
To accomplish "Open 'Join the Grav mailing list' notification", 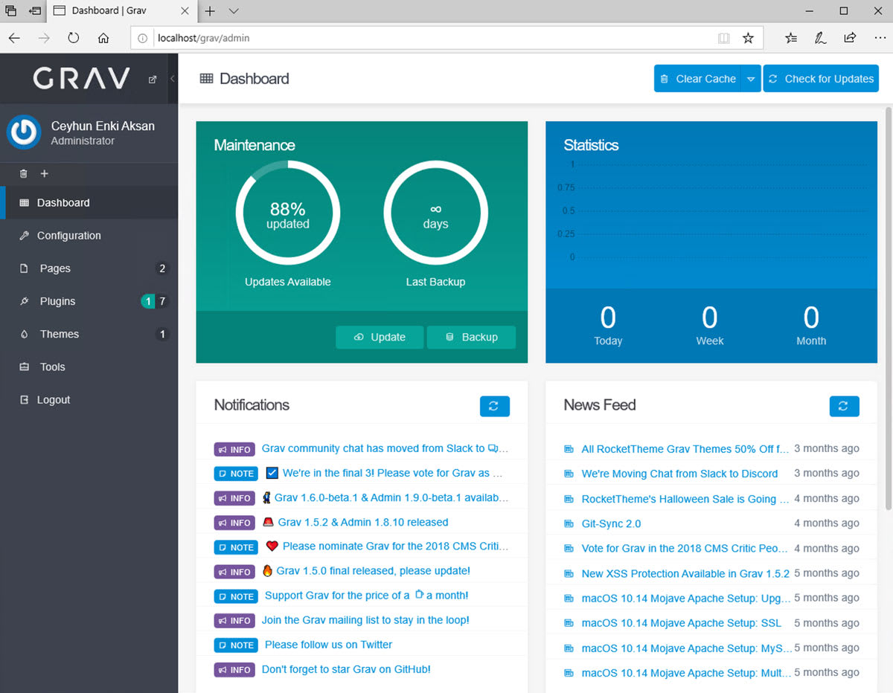I will click(x=365, y=620).
